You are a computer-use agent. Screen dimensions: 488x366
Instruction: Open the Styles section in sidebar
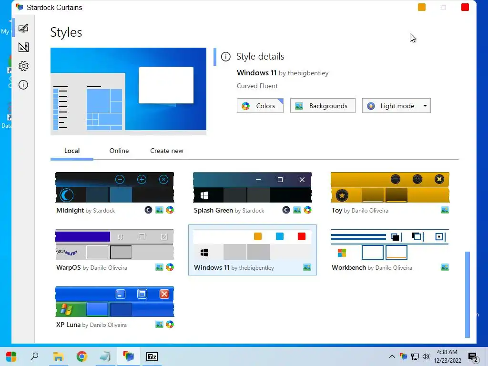pyautogui.click(x=23, y=28)
